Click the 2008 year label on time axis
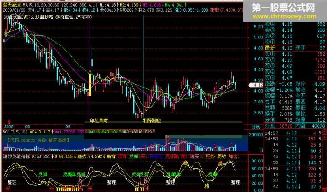This screenshot has width=327, height=192. click(8, 126)
